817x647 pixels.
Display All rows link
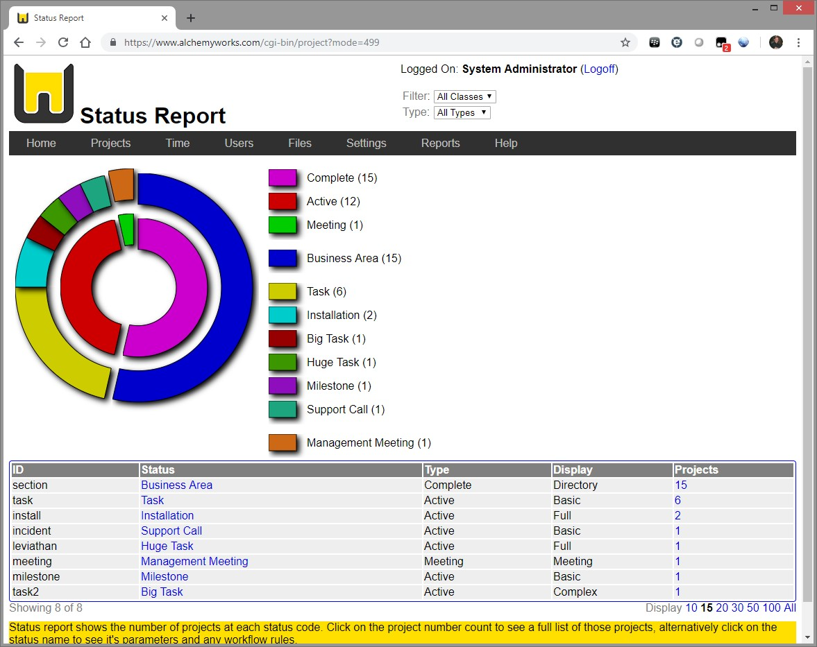click(x=790, y=608)
